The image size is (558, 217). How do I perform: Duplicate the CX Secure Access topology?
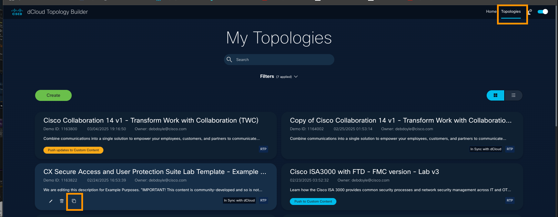pos(74,201)
